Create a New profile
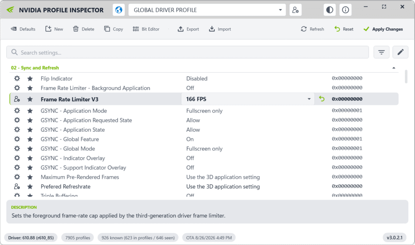 pyautogui.click(x=54, y=29)
